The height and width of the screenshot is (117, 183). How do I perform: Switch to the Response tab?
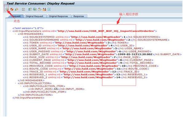tap(79, 16)
